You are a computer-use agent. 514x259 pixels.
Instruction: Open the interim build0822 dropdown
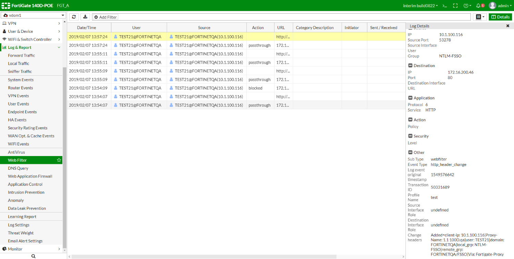(420, 5)
